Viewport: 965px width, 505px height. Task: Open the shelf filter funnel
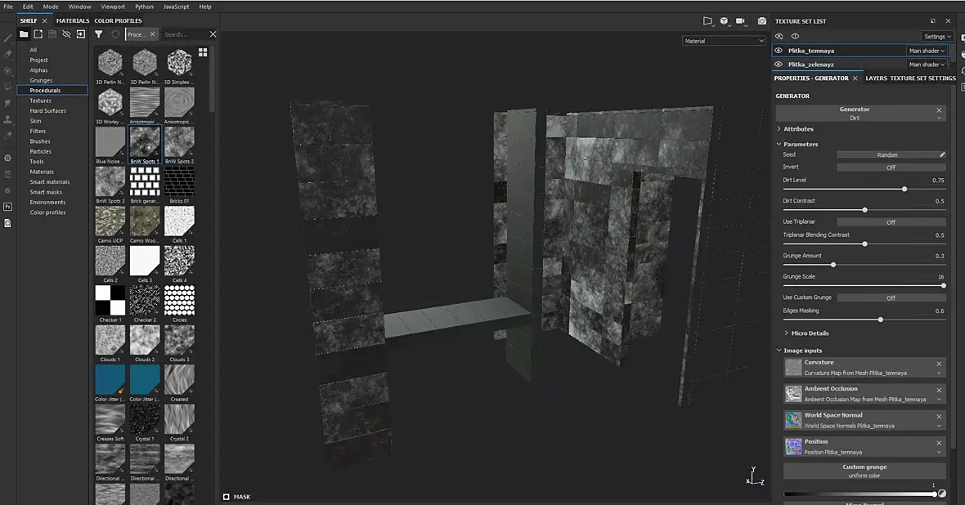tap(98, 34)
